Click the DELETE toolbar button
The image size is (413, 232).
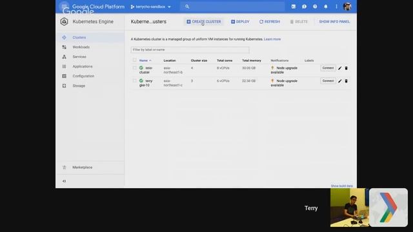299,21
